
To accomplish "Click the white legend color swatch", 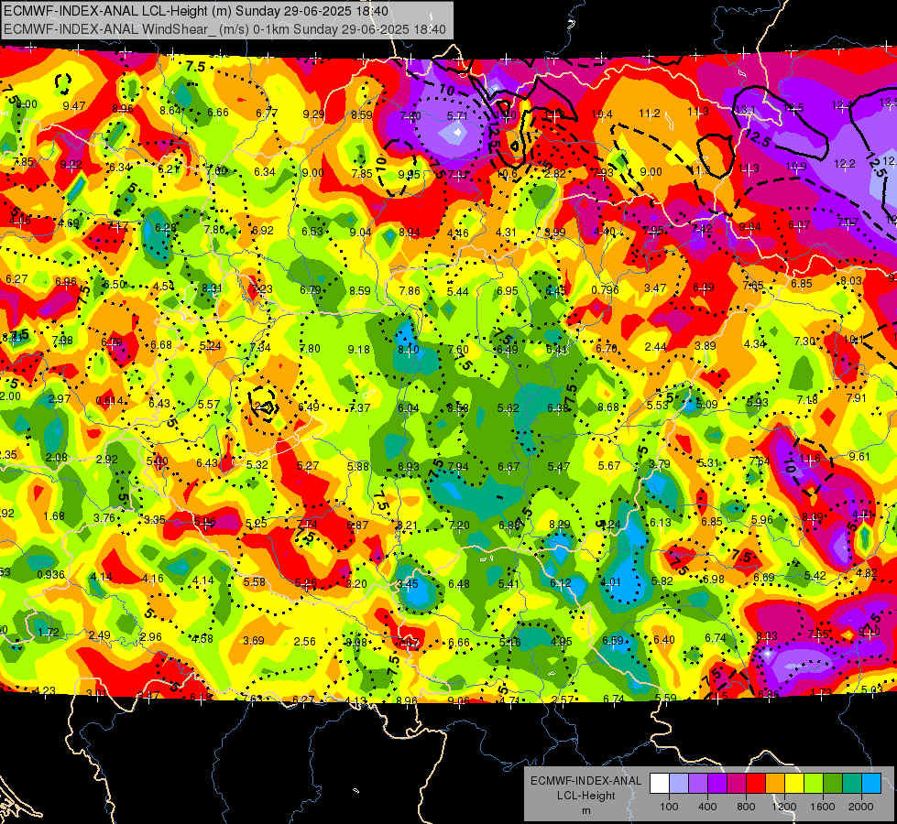I will tap(660, 784).
